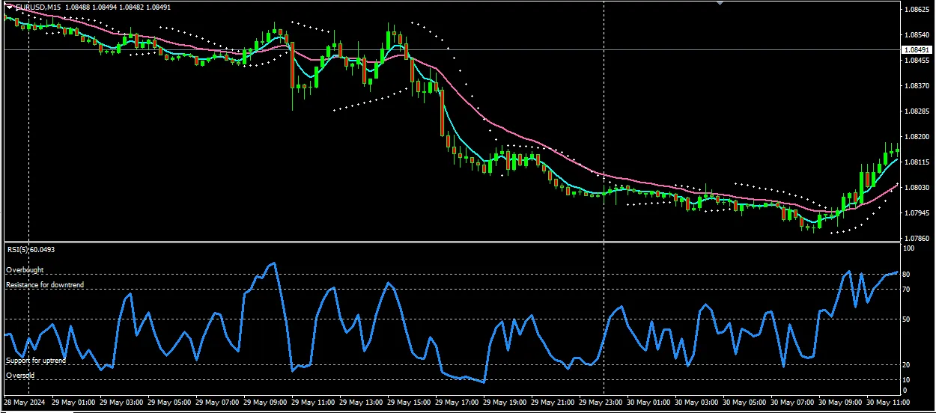Click the 10 value on RSI scale
Viewport: 936px width, 413px height.
point(907,380)
